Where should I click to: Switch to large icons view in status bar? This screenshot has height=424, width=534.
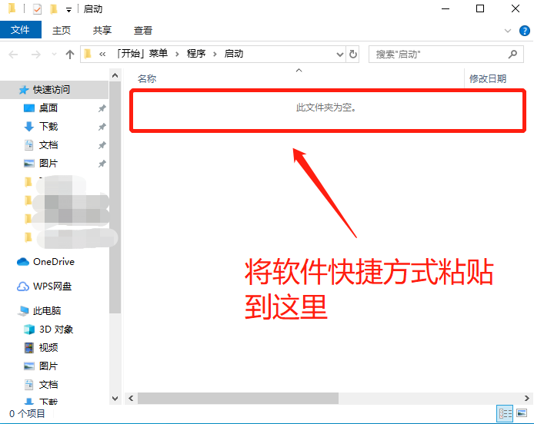(x=522, y=414)
